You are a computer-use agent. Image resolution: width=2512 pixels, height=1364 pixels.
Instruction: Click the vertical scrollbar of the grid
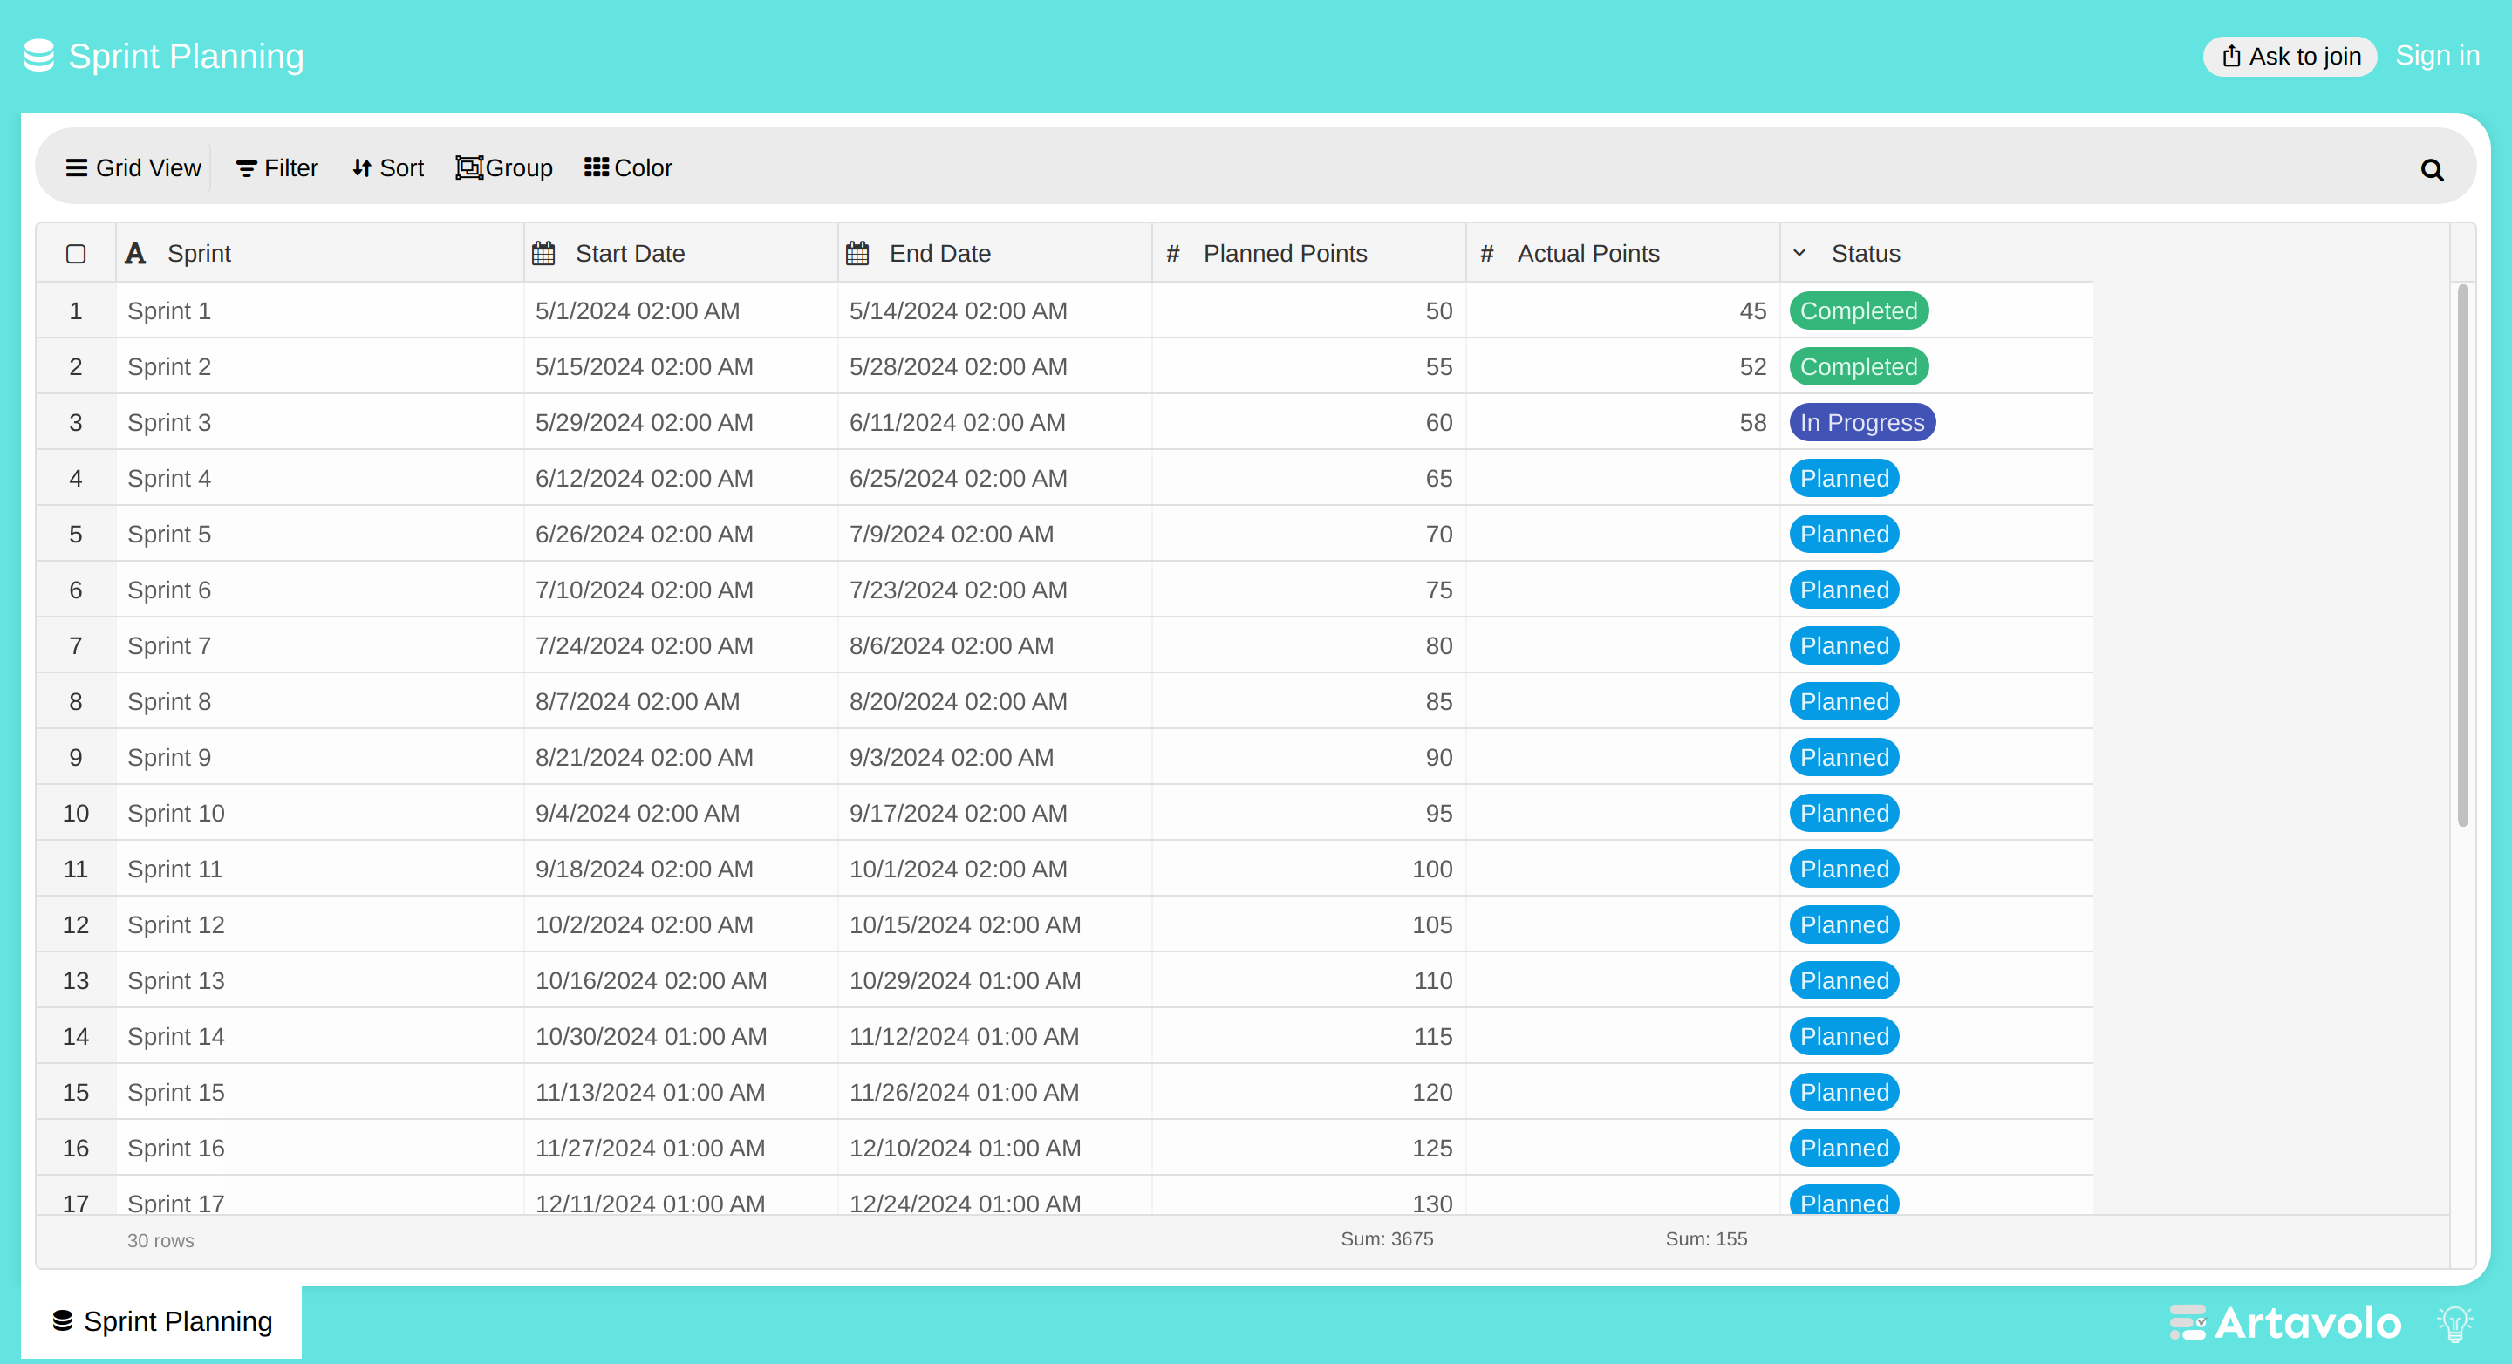tap(2462, 556)
